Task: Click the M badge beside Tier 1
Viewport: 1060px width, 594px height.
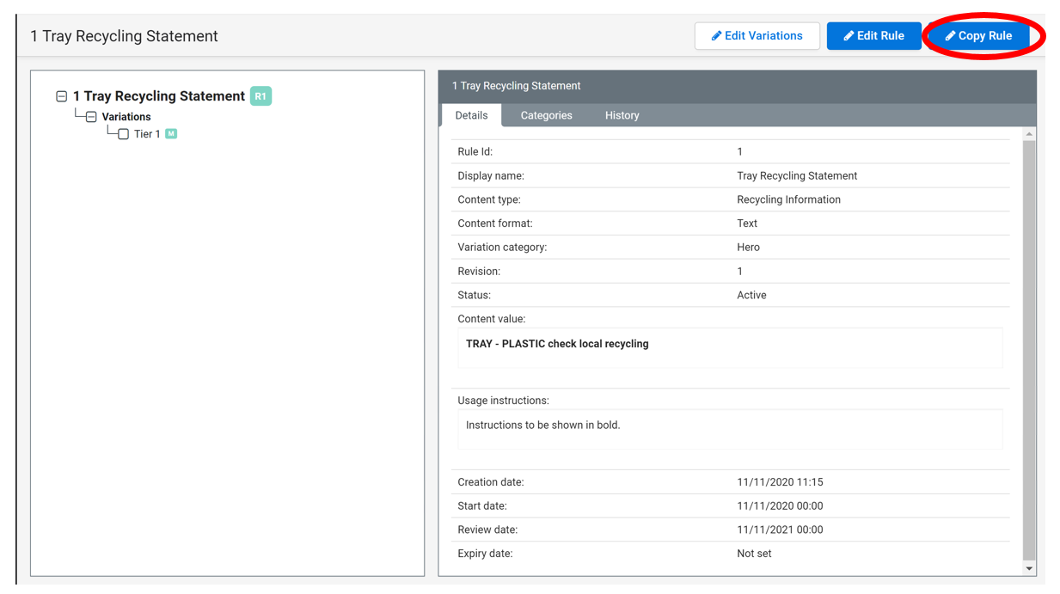Action: pos(171,134)
